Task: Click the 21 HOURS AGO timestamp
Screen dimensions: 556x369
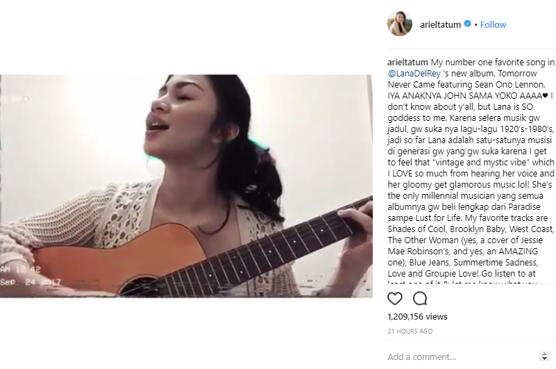Action: pyautogui.click(x=410, y=331)
